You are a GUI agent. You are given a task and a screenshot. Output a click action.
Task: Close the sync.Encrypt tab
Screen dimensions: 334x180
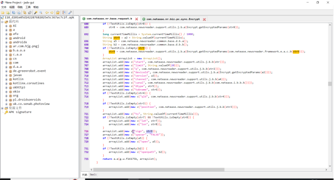[x=204, y=19]
